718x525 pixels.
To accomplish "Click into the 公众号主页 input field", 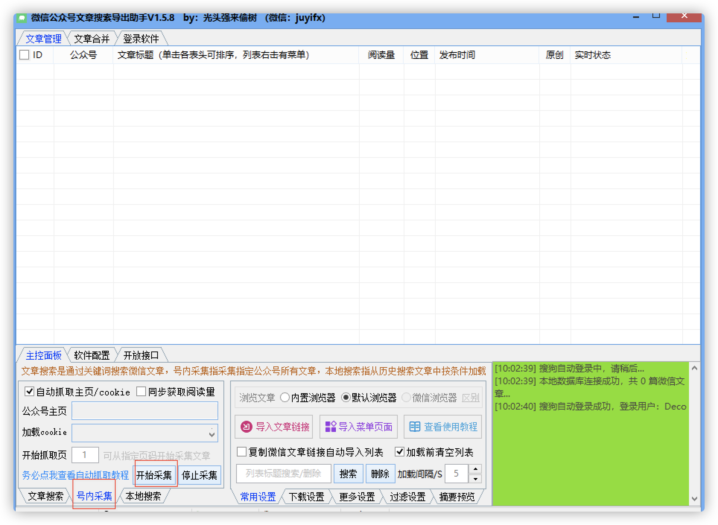I will coord(145,411).
